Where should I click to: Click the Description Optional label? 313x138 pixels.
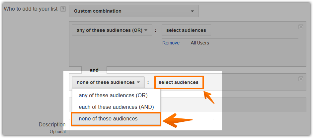tap(52, 128)
